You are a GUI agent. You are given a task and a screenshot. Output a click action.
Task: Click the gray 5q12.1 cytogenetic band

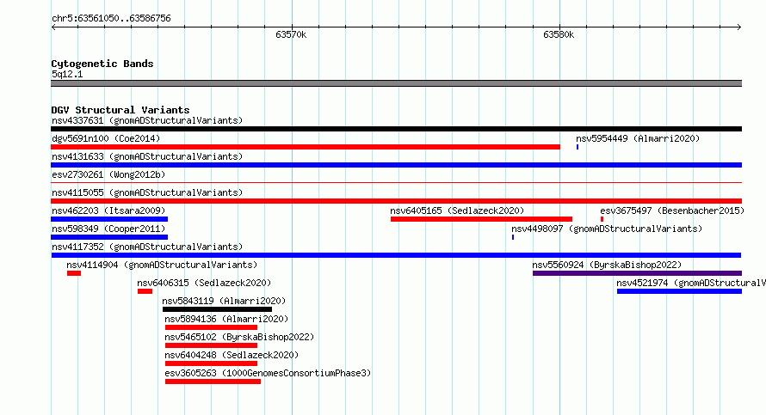(396, 83)
